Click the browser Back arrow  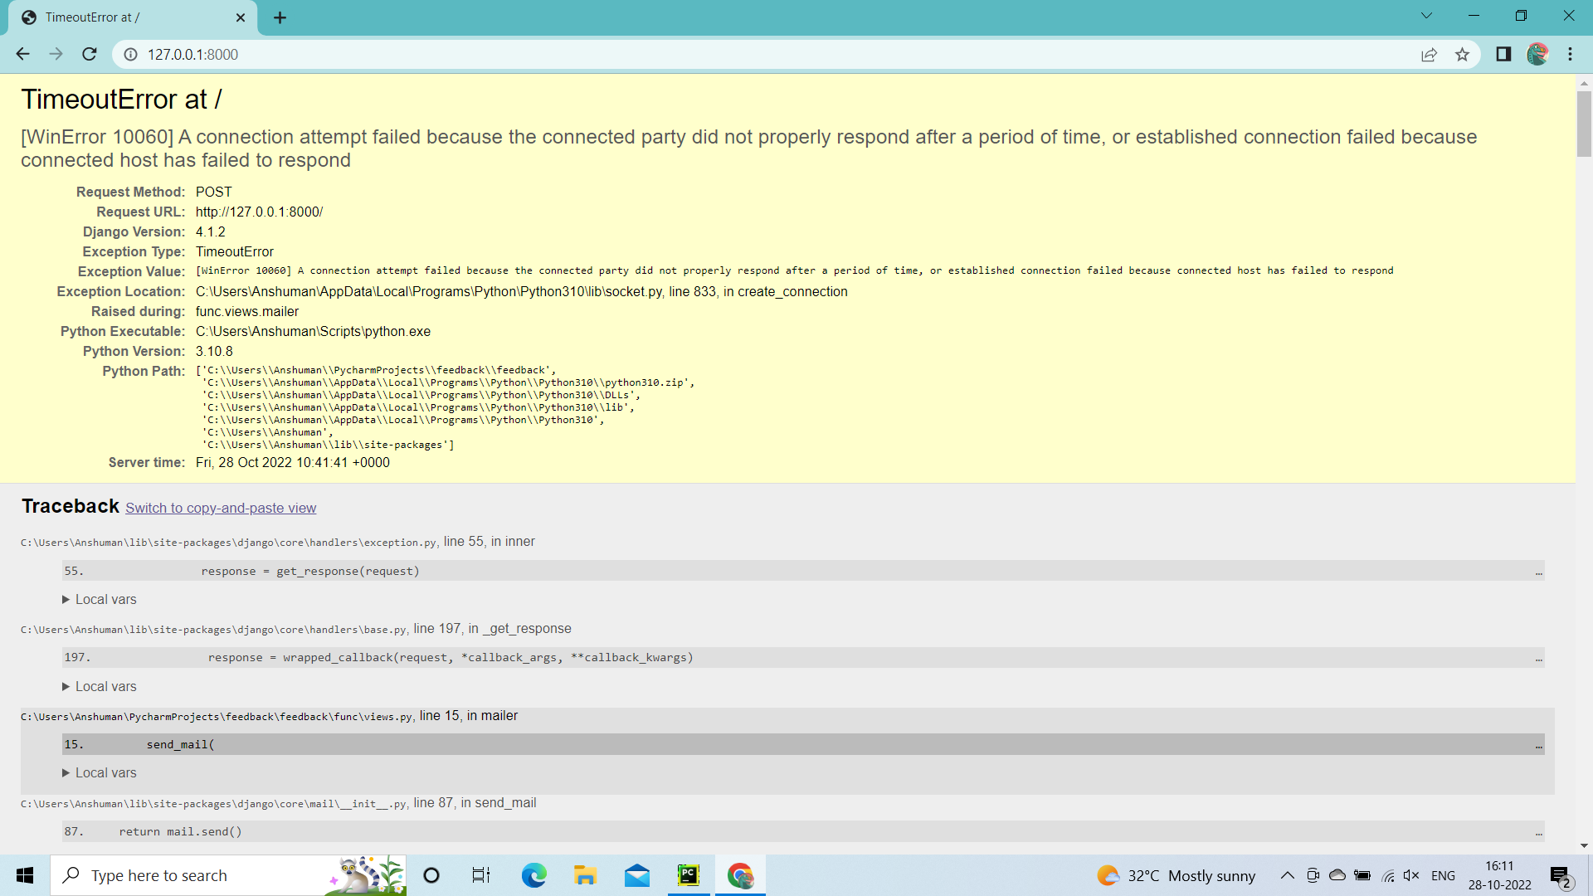point(22,54)
